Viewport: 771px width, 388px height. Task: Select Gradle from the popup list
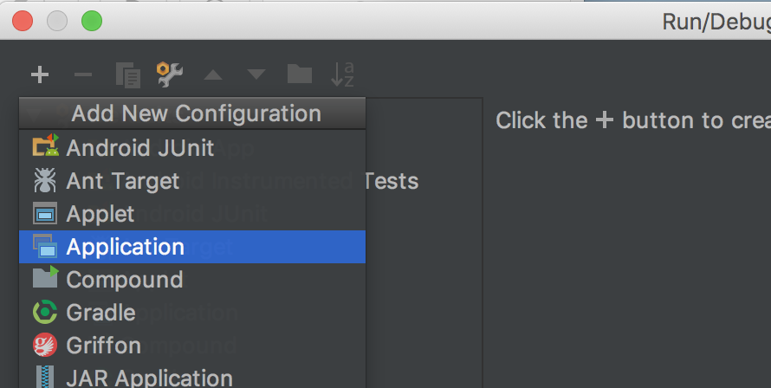(100, 313)
